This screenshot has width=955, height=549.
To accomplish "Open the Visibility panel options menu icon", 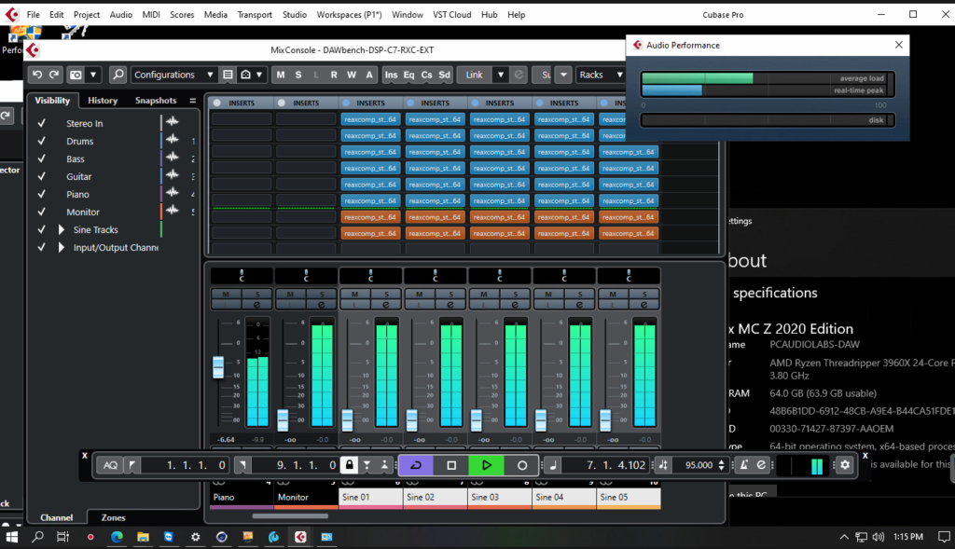I will (192, 101).
